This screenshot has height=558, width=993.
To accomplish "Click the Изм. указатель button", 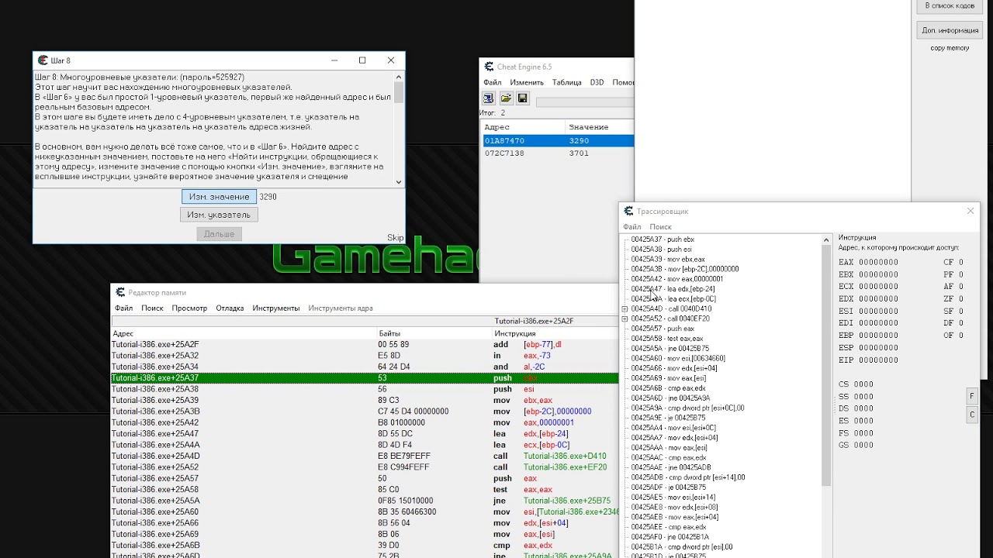I will 219,215.
